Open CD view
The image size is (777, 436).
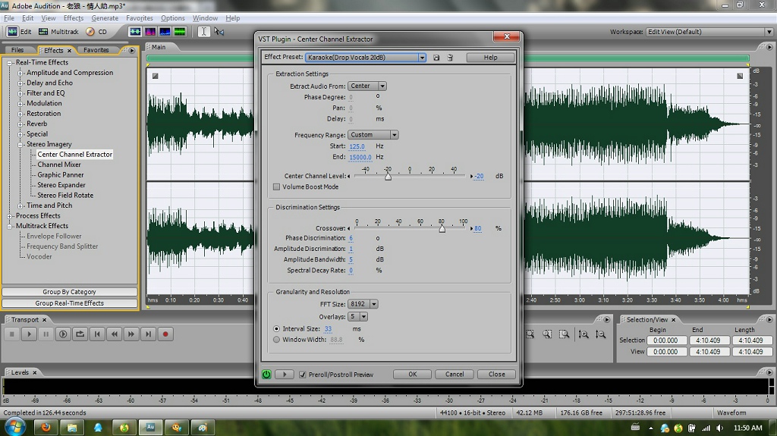(x=96, y=32)
